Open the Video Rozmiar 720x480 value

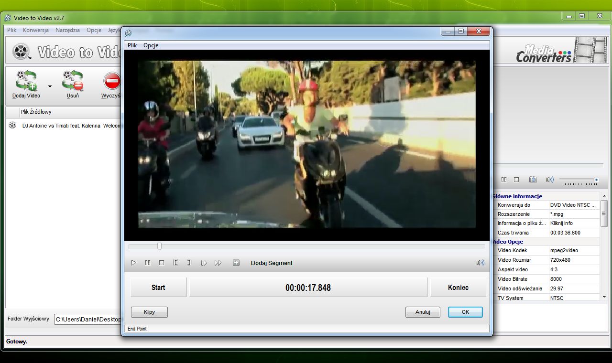(574, 260)
